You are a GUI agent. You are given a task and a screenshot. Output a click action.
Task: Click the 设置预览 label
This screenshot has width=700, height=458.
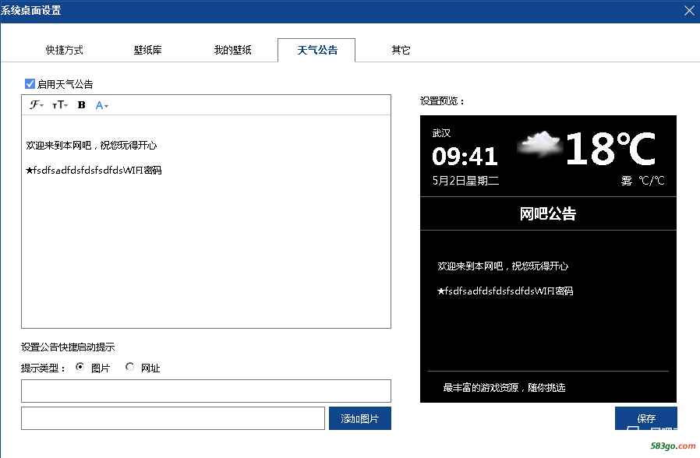pos(442,101)
